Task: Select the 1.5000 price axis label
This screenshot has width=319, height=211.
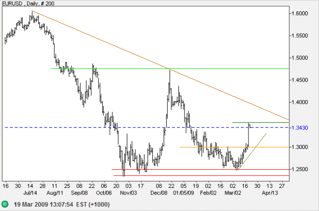Action: coord(300,58)
